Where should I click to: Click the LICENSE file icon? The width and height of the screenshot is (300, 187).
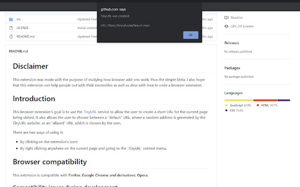point(11,28)
